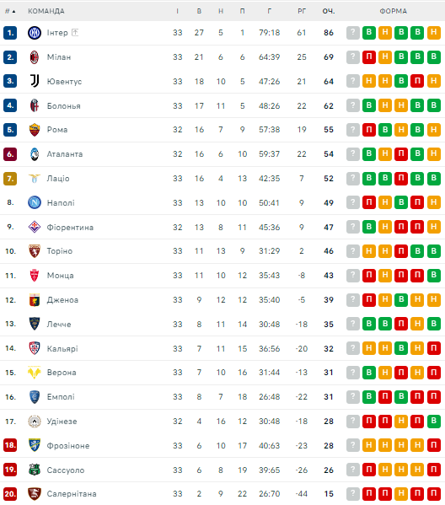This screenshot has width=445, height=505.
Task: Click the КОМАНДА column header
Action: 46,11
